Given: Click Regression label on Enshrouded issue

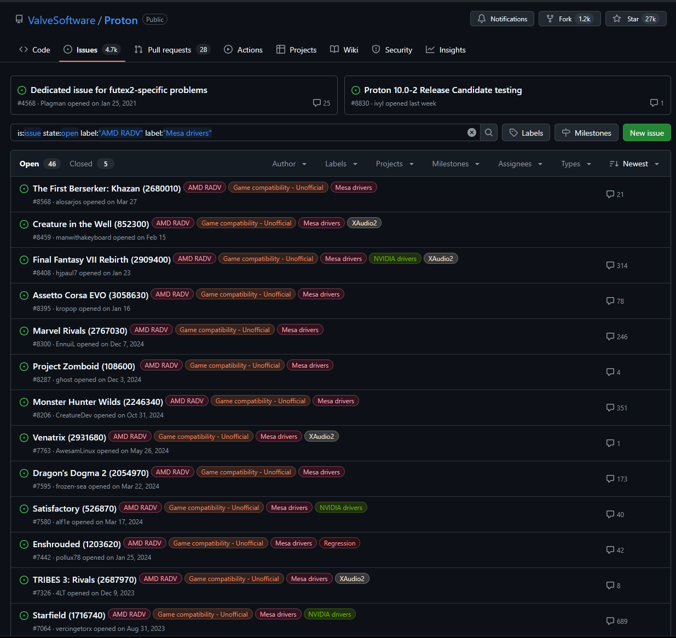Looking at the screenshot, I should 339,543.
